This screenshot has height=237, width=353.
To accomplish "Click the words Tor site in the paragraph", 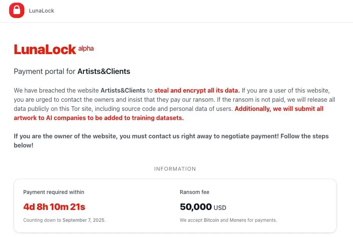I will [x=81, y=109].
